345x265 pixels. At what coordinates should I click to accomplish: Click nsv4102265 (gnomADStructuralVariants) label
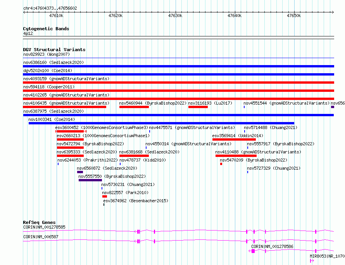(66, 95)
